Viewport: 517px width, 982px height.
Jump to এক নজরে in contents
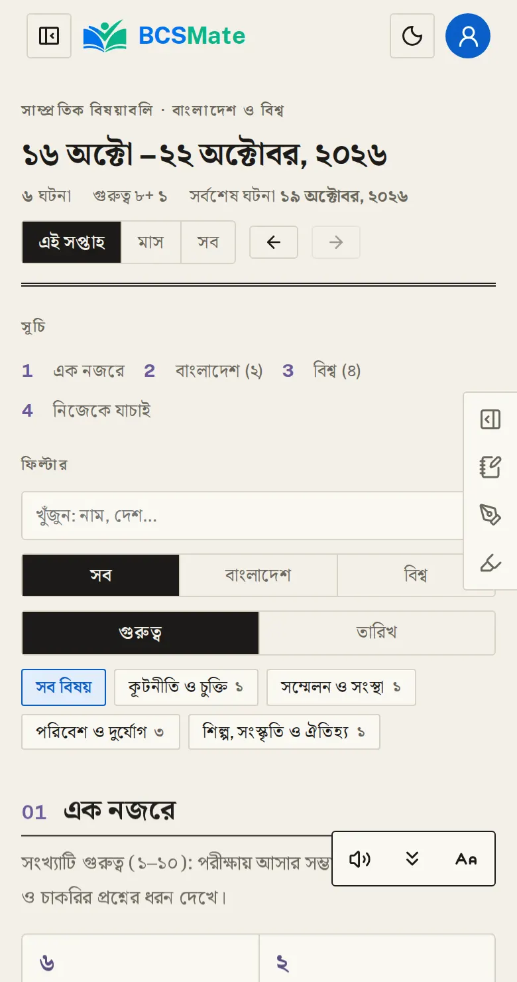tap(73, 371)
